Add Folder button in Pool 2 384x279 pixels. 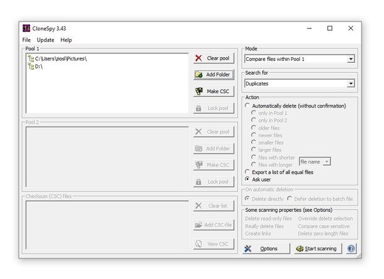pos(213,148)
